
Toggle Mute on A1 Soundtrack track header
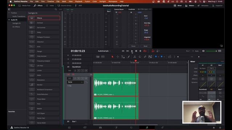(86, 71)
